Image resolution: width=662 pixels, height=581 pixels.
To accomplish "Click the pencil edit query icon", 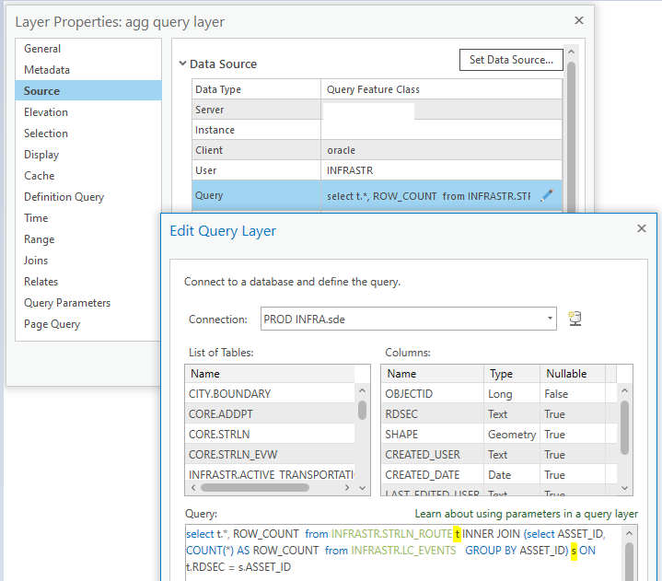I will [547, 195].
